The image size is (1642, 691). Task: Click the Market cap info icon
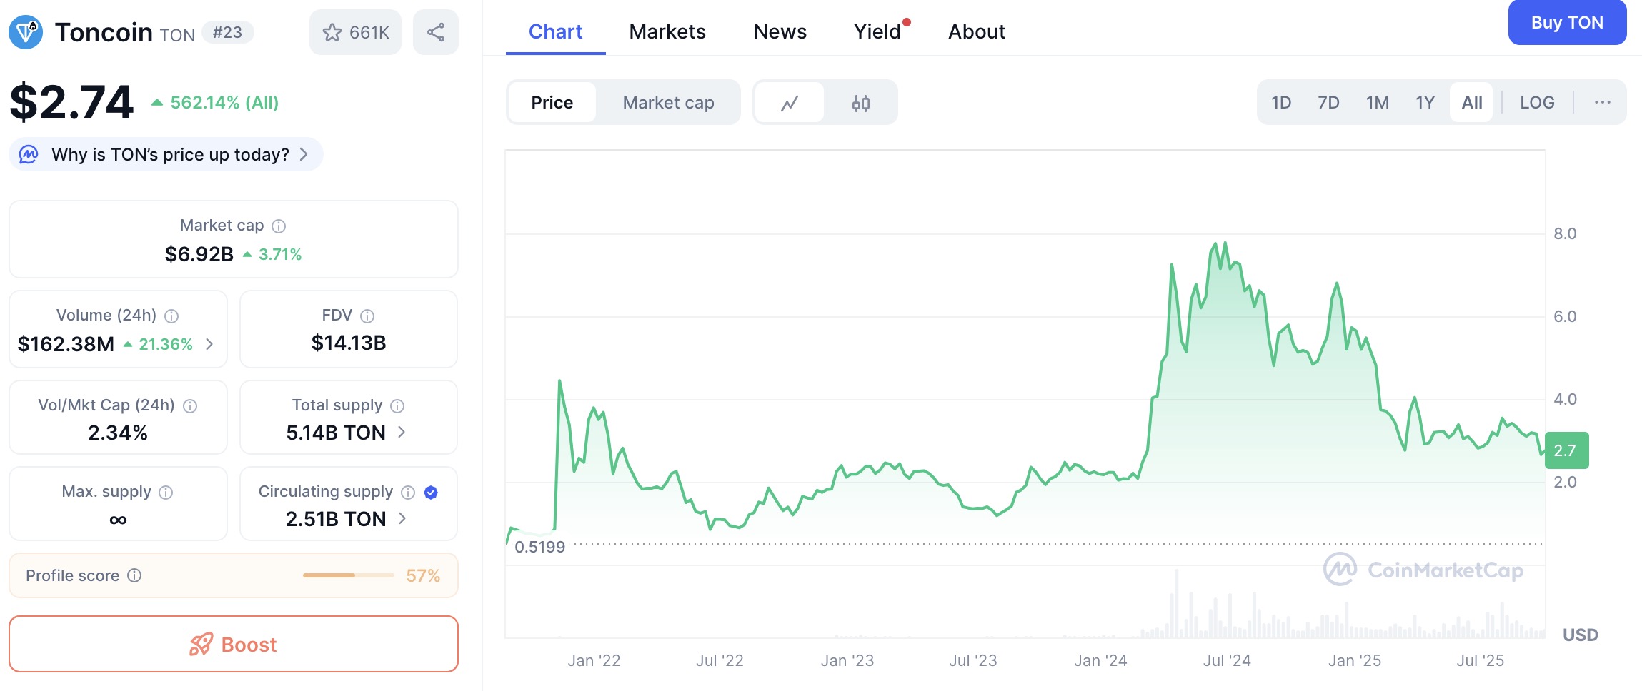tap(279, 226)
